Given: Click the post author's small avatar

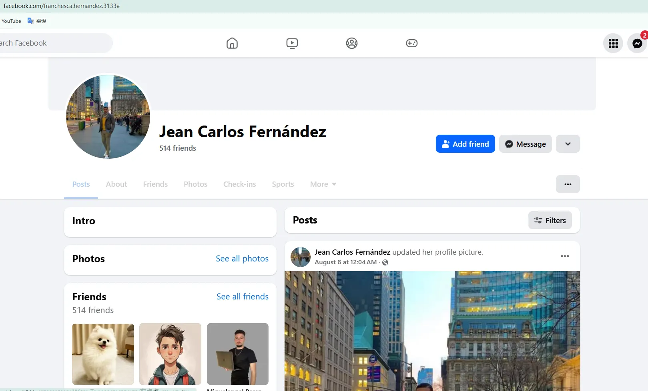Looking at the screenshot, I should tap(301, 257).
